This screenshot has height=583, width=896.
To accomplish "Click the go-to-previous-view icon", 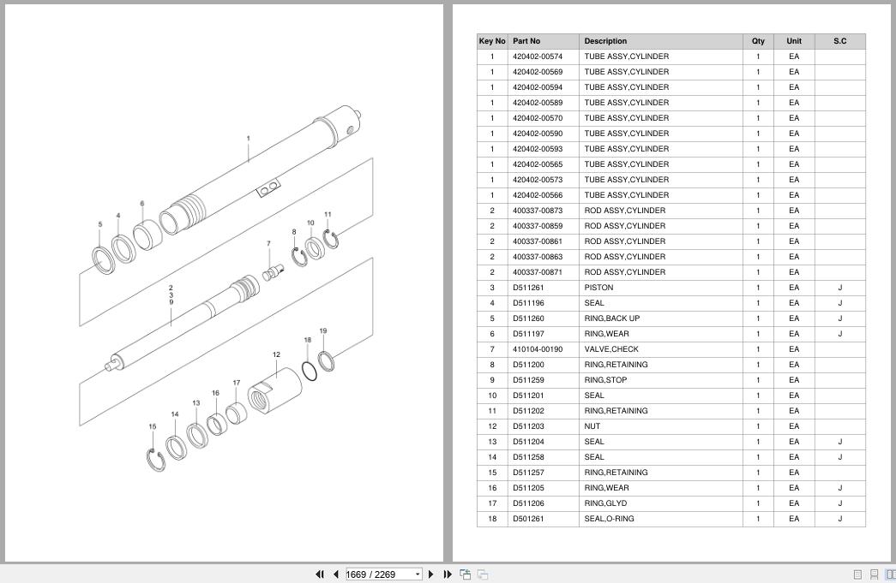I will (465, 574).
